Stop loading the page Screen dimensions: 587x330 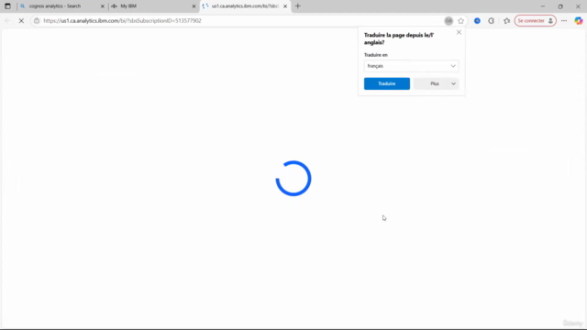tap(21, 20)
